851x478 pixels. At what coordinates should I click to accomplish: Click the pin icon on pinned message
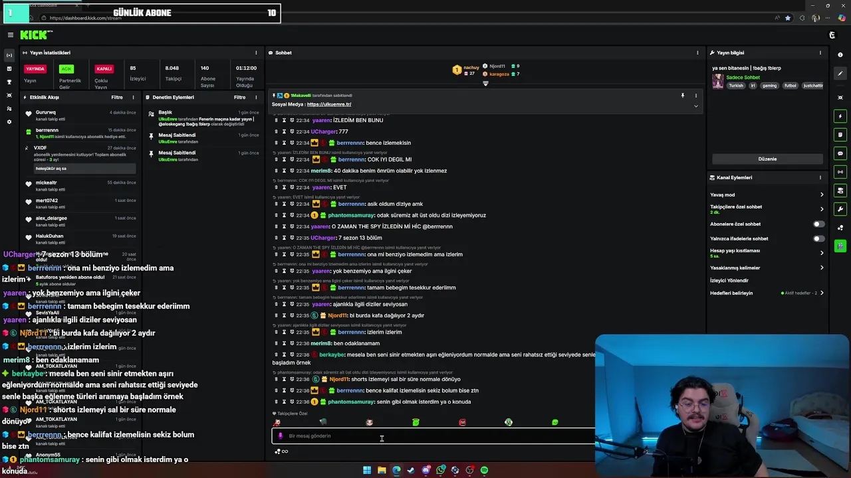pyautogui.click(x=682, y=96)
